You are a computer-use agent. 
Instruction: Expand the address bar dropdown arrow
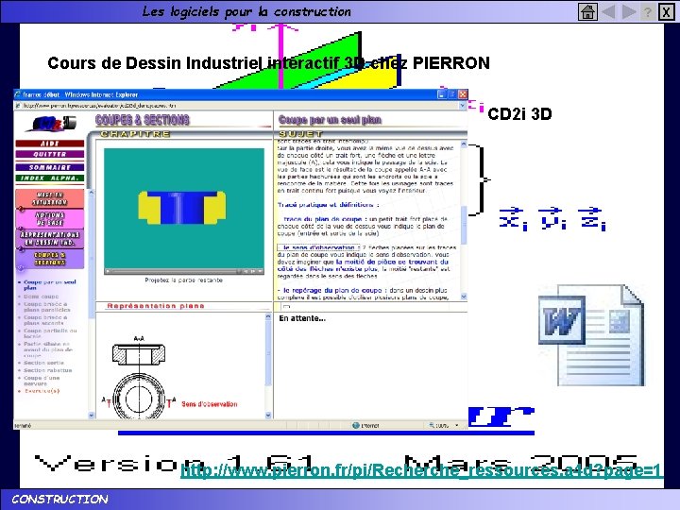(462, 106)
